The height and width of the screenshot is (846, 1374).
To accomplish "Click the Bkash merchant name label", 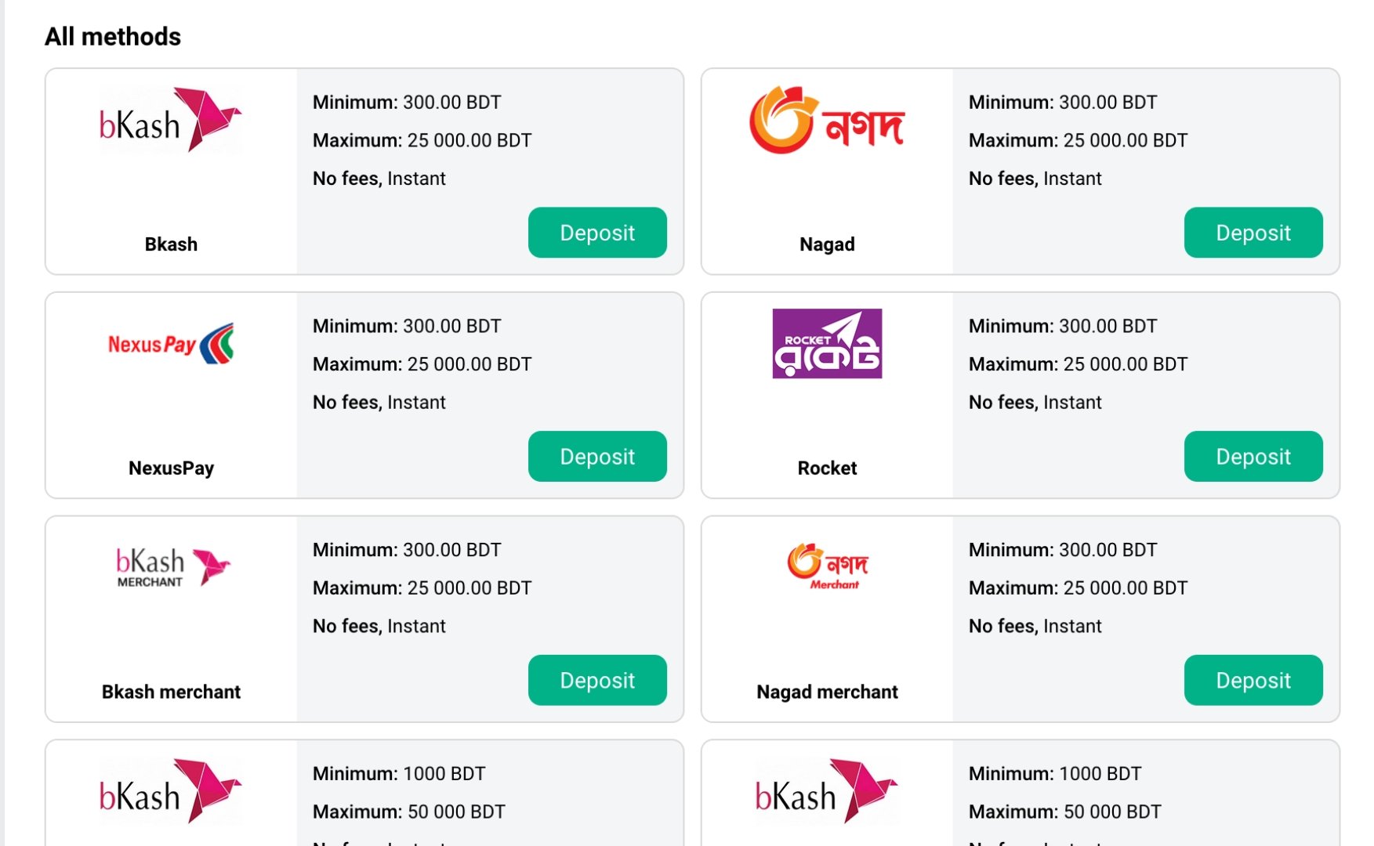I will 171,692.
